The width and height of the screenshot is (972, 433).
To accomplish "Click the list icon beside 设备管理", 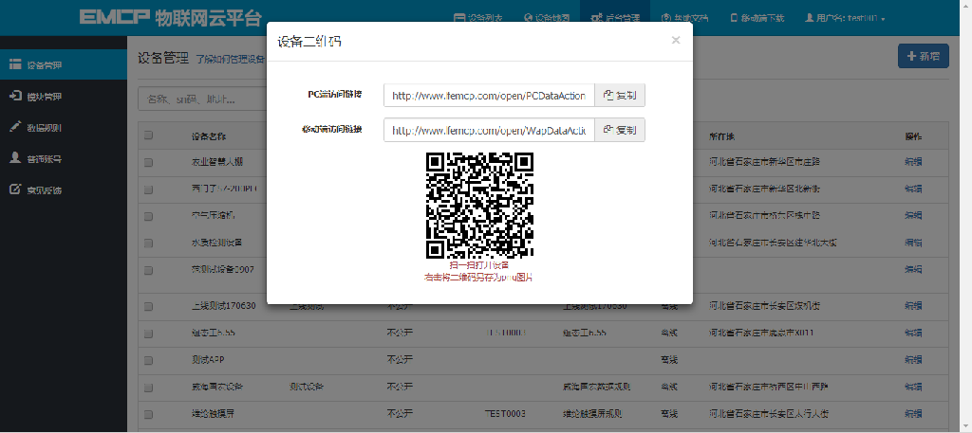I will [15, 64].
